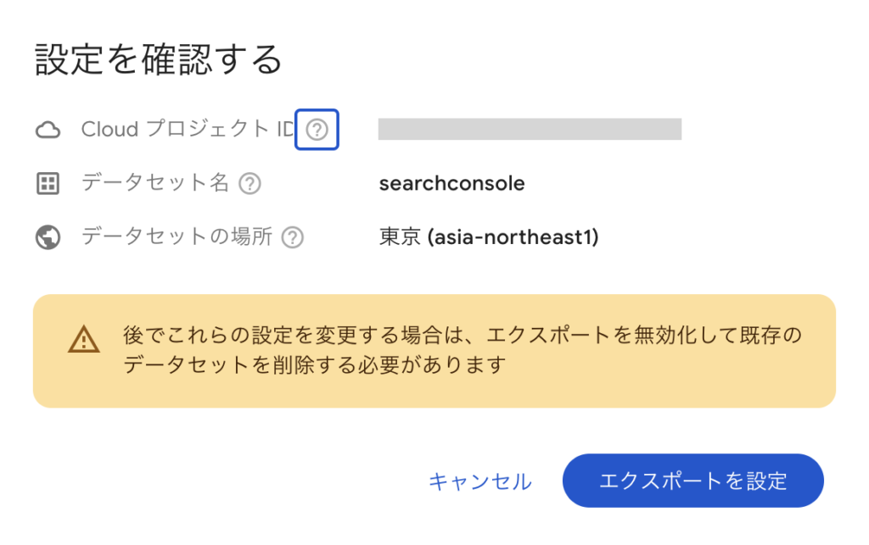The image size is (869, 545).
Task: Click the searchconsole dataset name value
Action: (x=451, y=183)
